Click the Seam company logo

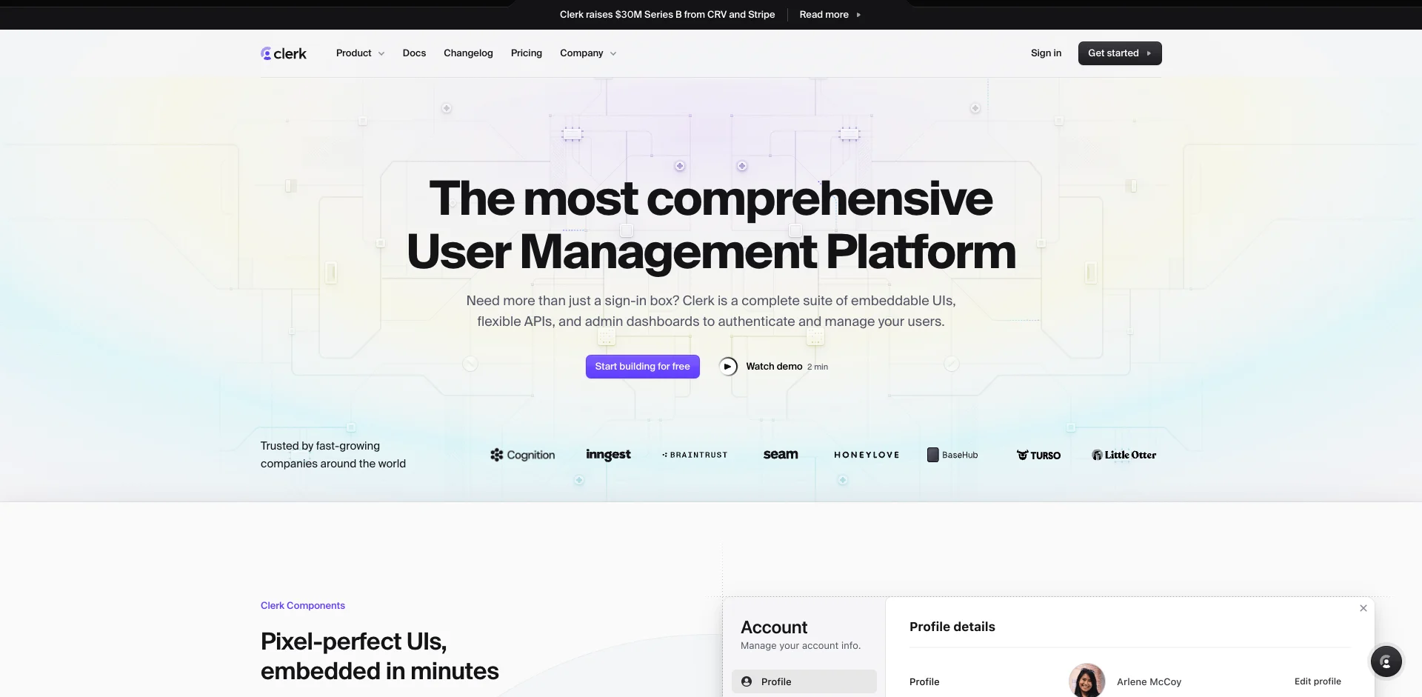(x=781, y=455)
